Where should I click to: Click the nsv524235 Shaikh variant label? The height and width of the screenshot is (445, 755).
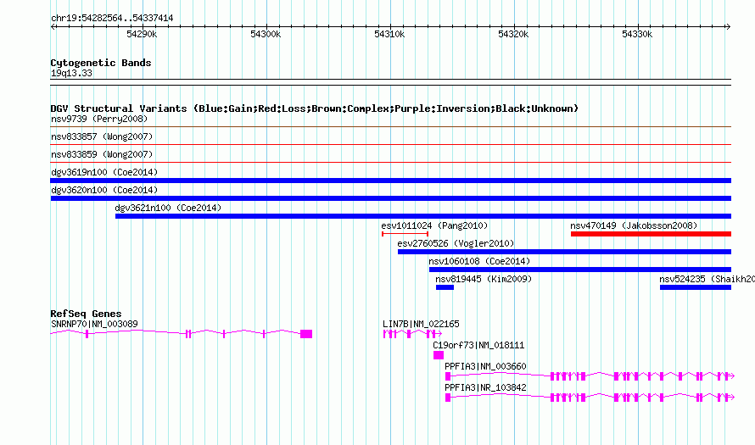pyautogui.click(x=707, y=279)
